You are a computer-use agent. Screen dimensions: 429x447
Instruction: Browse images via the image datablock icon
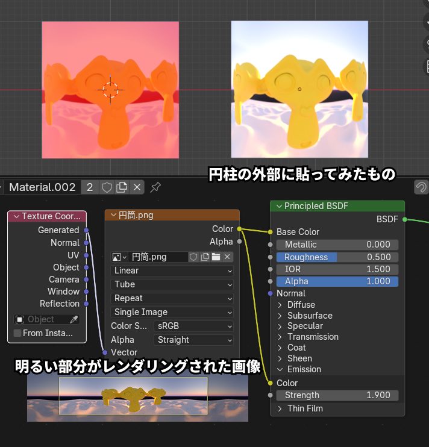click(x=119, y=257)
